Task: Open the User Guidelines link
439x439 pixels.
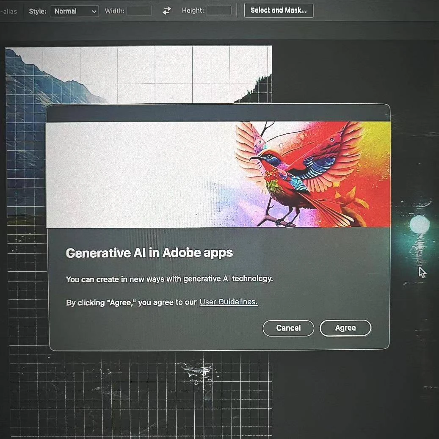Action: (229, 302)
